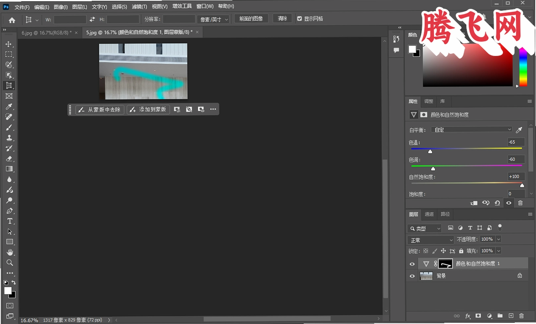Switch to the 6.jpg document tab
The width and height of the screenshot is (536, 324).
[47, 32]
